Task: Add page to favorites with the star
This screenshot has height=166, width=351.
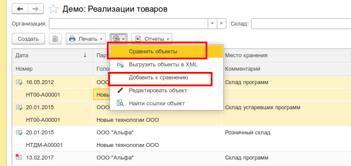Action: pos(53,9)
